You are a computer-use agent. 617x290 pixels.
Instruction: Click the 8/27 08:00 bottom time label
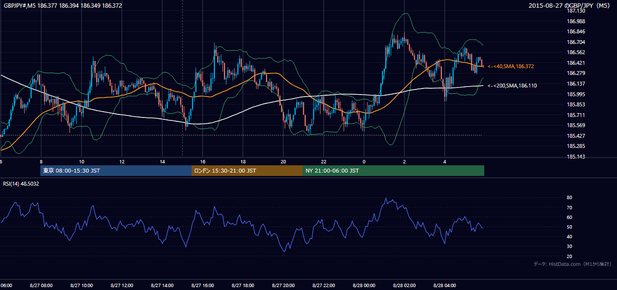click(41, 286)
